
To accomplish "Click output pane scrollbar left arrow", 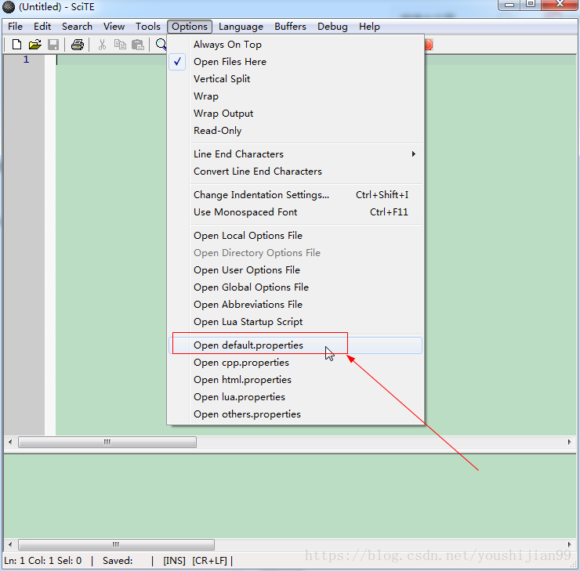I will click(10, 544).
